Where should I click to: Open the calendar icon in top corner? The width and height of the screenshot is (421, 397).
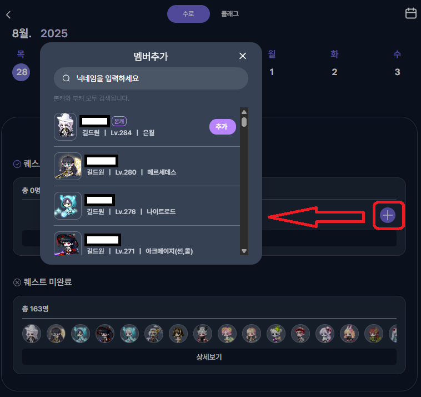pos(410,13)
